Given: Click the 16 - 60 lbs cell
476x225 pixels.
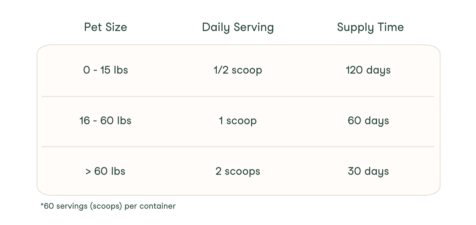Looking at the screenshot, I should tap(105, 121).
